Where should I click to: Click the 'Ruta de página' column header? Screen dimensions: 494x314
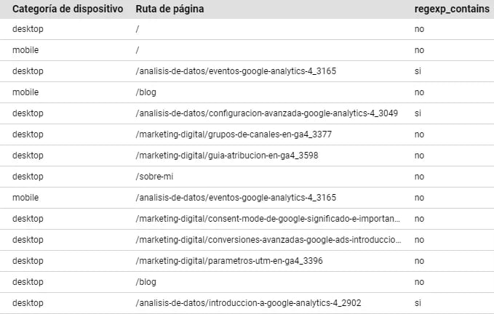click(x=170, y=9)
